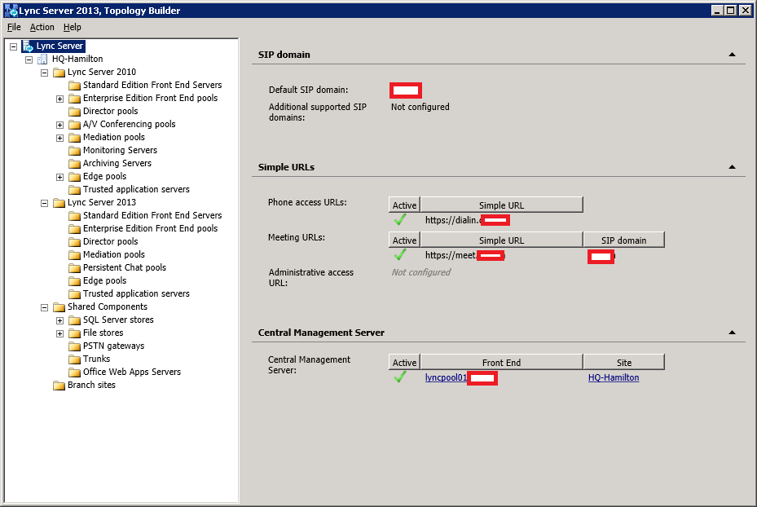
Task: Select the https://meet meeting URL row
Action: pos(465,255)
